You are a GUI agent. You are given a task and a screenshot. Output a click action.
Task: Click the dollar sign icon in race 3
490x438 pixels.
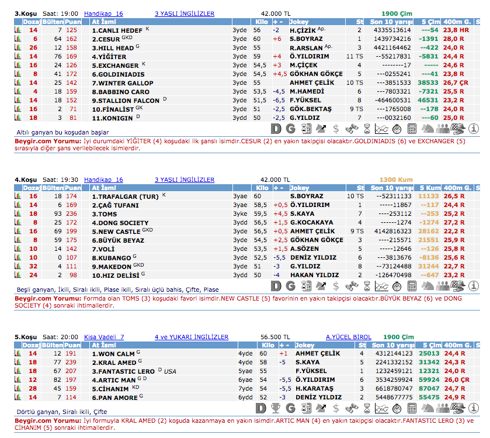coord(336,128)
